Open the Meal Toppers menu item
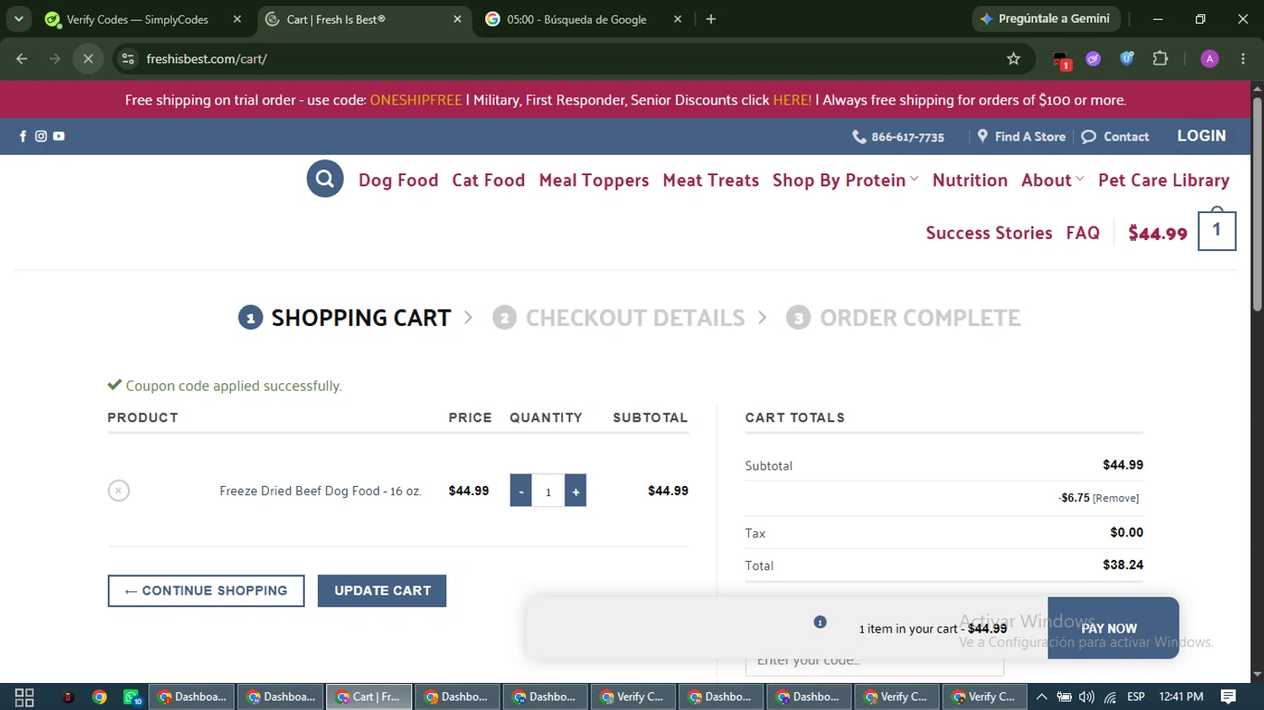Screen dimensions: 1264x710 tap(594, 180)
